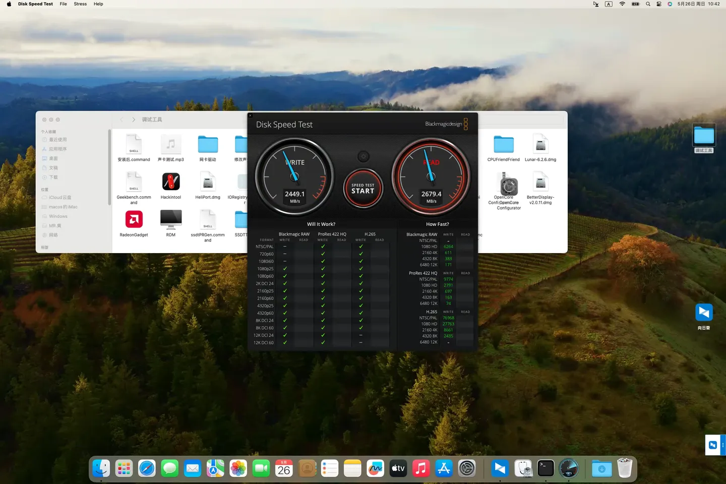726x484 pixels.
Task: Click the SPEED TEST START button
Action: 363,189
